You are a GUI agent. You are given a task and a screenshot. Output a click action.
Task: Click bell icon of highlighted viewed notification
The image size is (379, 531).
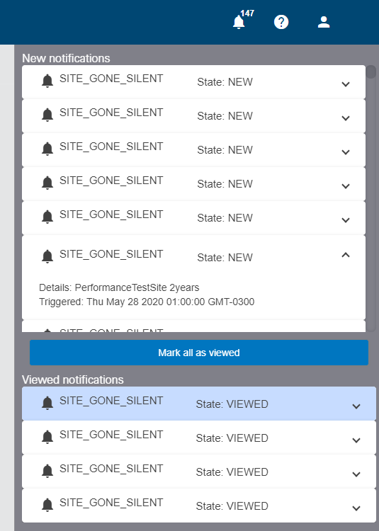47,403
